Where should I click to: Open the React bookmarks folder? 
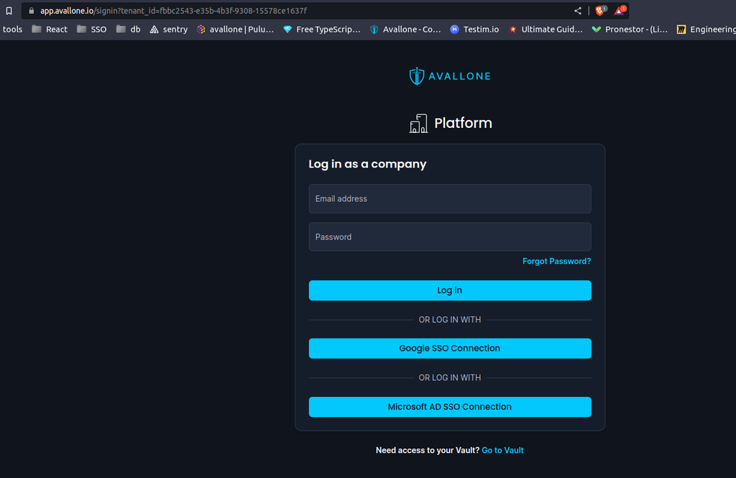point(50,29)
